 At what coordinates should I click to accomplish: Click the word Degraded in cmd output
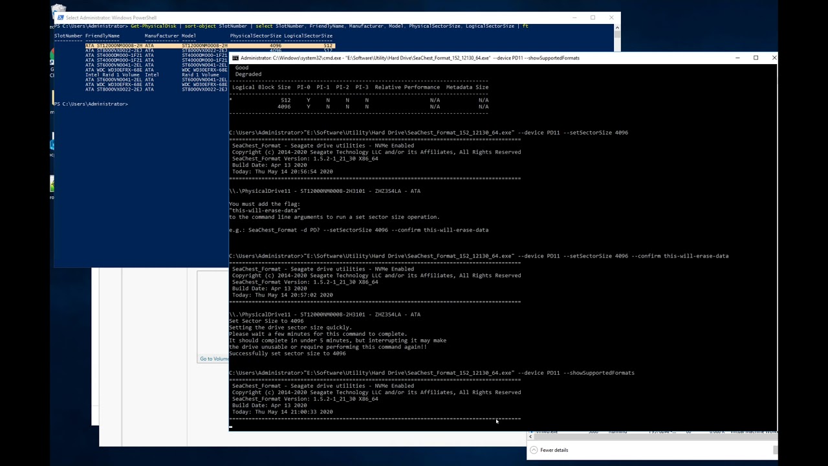coord(248,74)
